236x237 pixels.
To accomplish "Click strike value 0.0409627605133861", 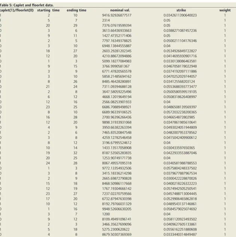I will [x=180, y=224].
